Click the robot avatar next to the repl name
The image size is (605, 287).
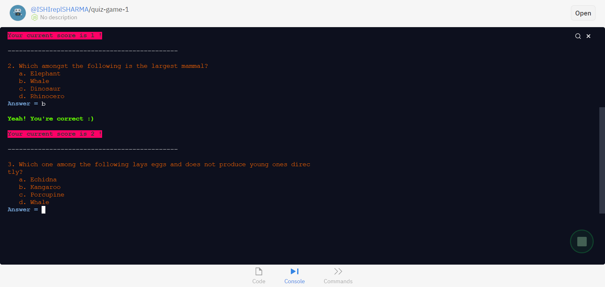pyautogui.click(x=18, y=13)
